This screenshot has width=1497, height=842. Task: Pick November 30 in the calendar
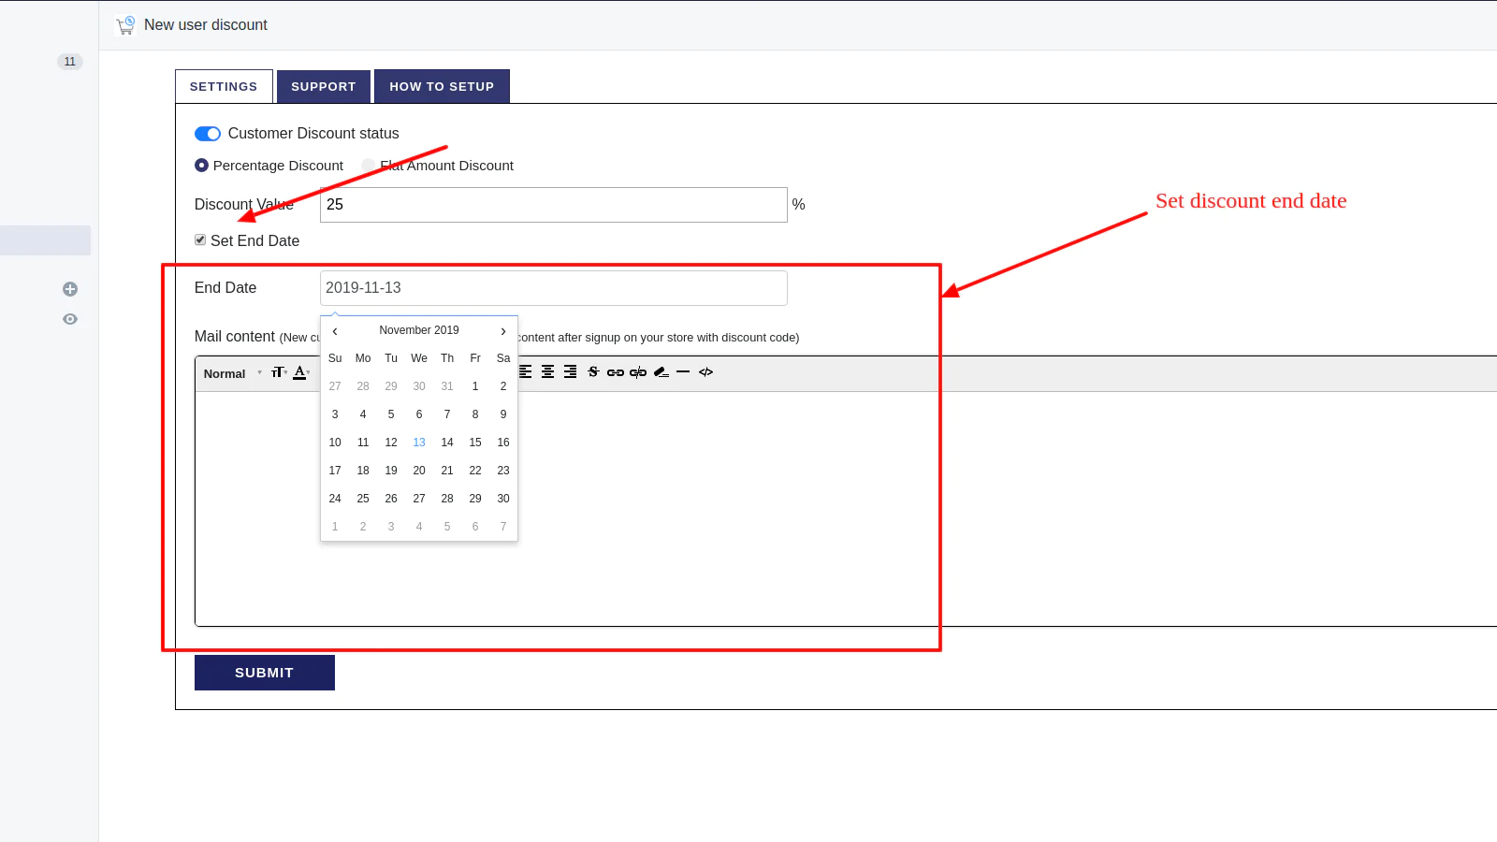(x=503, y=499)
